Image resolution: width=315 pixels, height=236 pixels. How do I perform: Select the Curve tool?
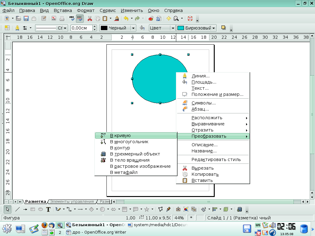coord(58,209)
